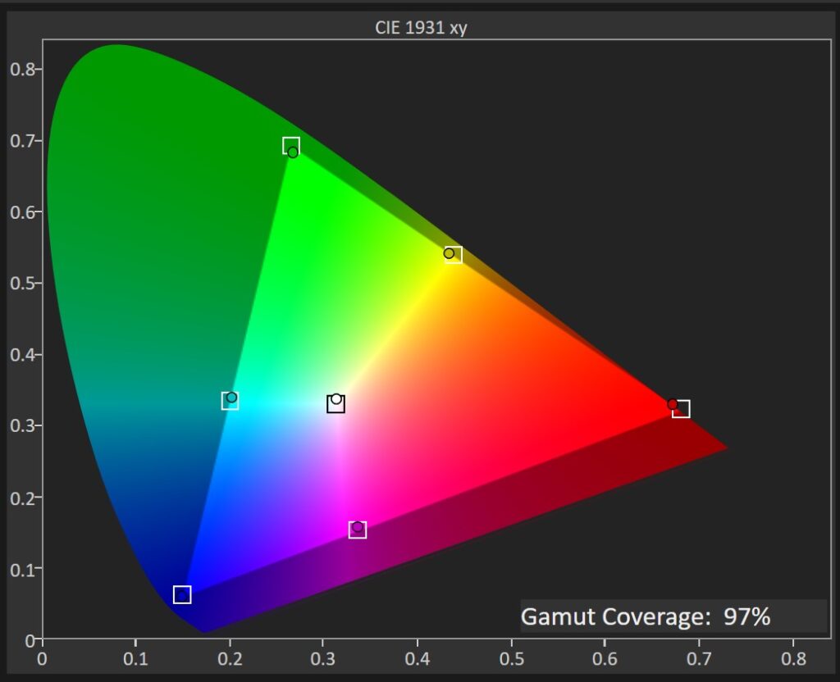This screenshot has width=840, height=682.
Task: Click the white point measured circle
Action: pyautogui.click(x=336, y=399)
